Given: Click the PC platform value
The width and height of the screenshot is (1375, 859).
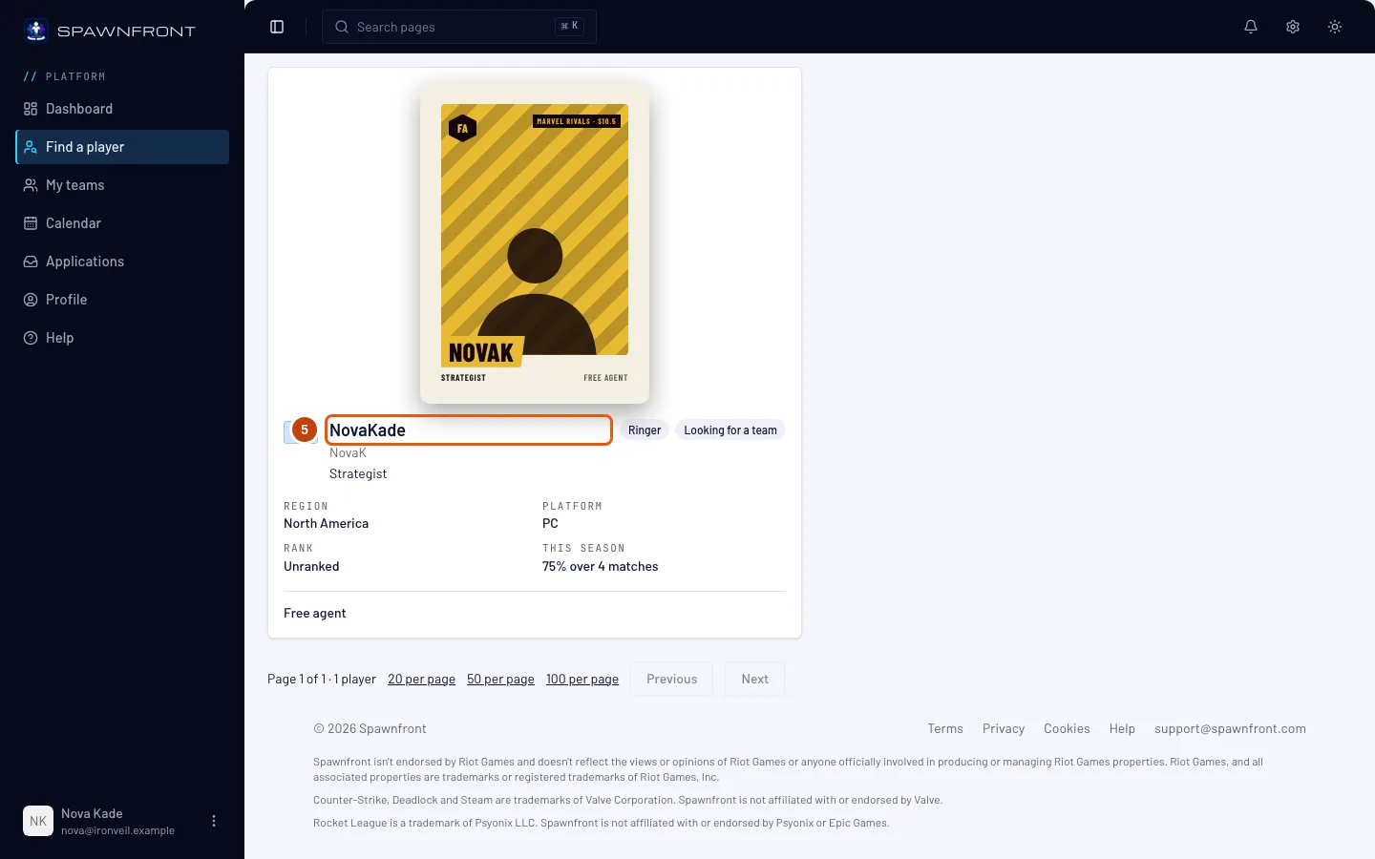Looking at the screenshot, I should pos(550,524).
